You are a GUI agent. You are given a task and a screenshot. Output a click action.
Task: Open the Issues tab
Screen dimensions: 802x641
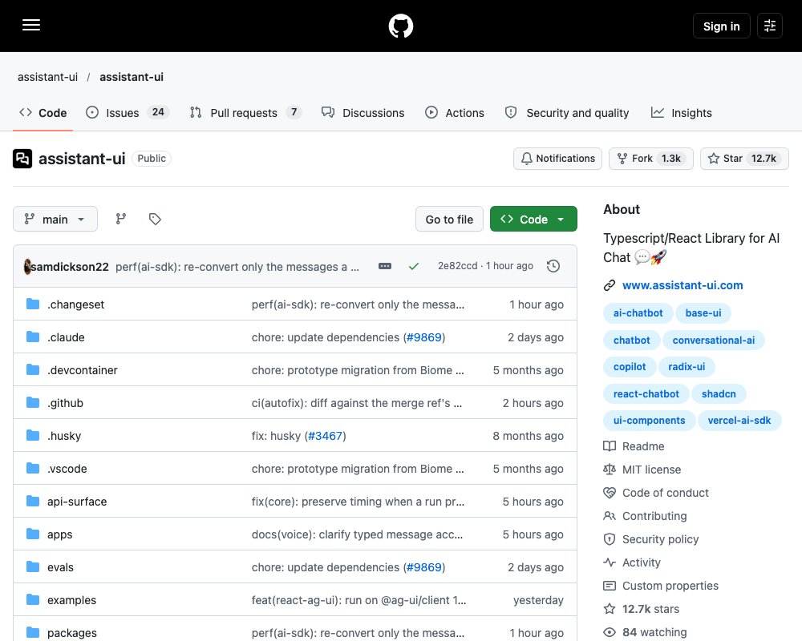click(x=128, y=113)
